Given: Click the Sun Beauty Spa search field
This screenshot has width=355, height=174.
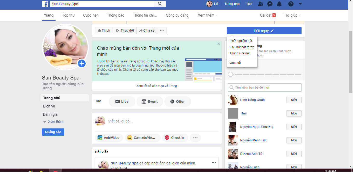Looking at the screenshot, I should click(x=102, y=4).
